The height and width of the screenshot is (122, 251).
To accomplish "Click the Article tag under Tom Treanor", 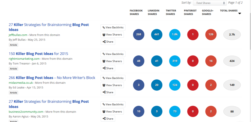I will pos(13,69).
